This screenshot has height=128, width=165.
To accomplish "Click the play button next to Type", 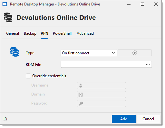I will click(x=135, y=53).
